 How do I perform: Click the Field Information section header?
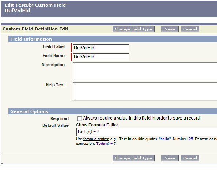113,39
